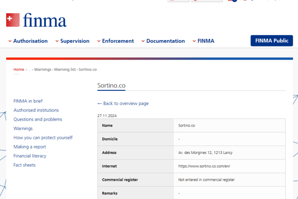Select Sortino.co breadcrumb text
The image size is (298, 199).
coord(88,70)
